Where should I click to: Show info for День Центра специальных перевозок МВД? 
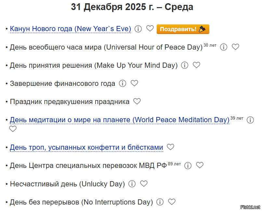(x=188, y=166)
